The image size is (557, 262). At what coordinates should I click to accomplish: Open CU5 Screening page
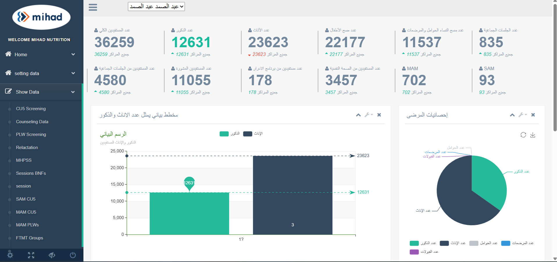(31, 109)
